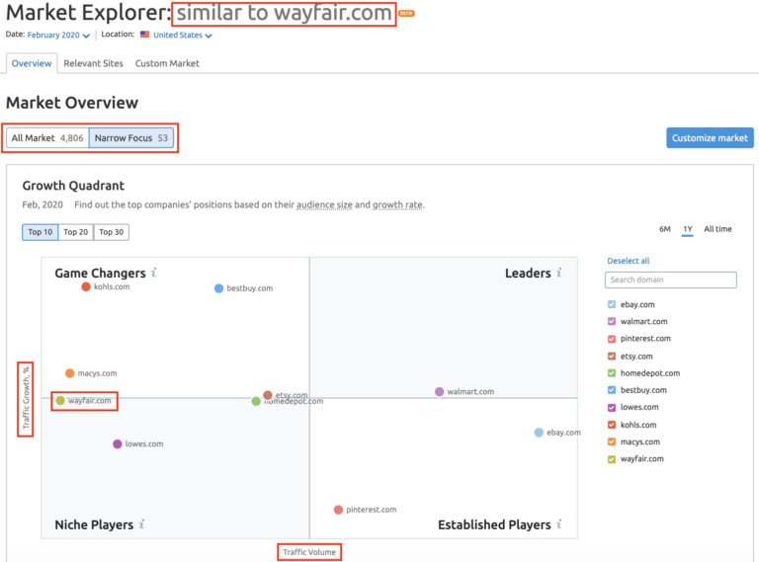Set the time range to All time
This screenshot has width=759, height=562.
tap(717, 229)
